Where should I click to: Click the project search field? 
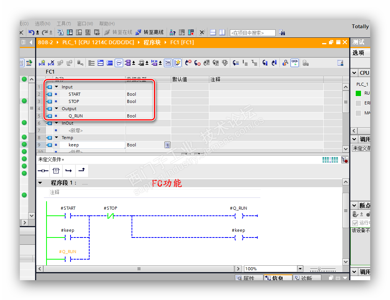point(253,33)
